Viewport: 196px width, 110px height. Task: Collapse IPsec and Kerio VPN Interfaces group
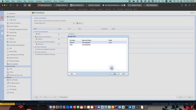[34, 42]
